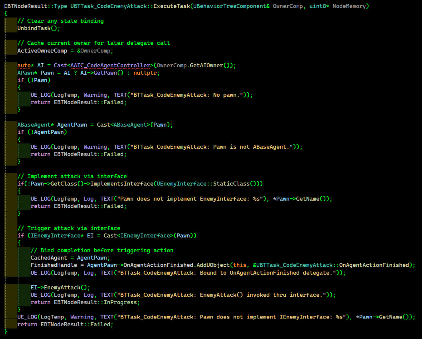Click the AAIC_CodeAgentController cast type
The height and width of the screenshot is (339, 422).
pyautogui.click(x=110, y=65)
